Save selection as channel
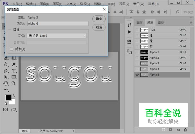Screen dimensions: 195x134 coord(170,130)
